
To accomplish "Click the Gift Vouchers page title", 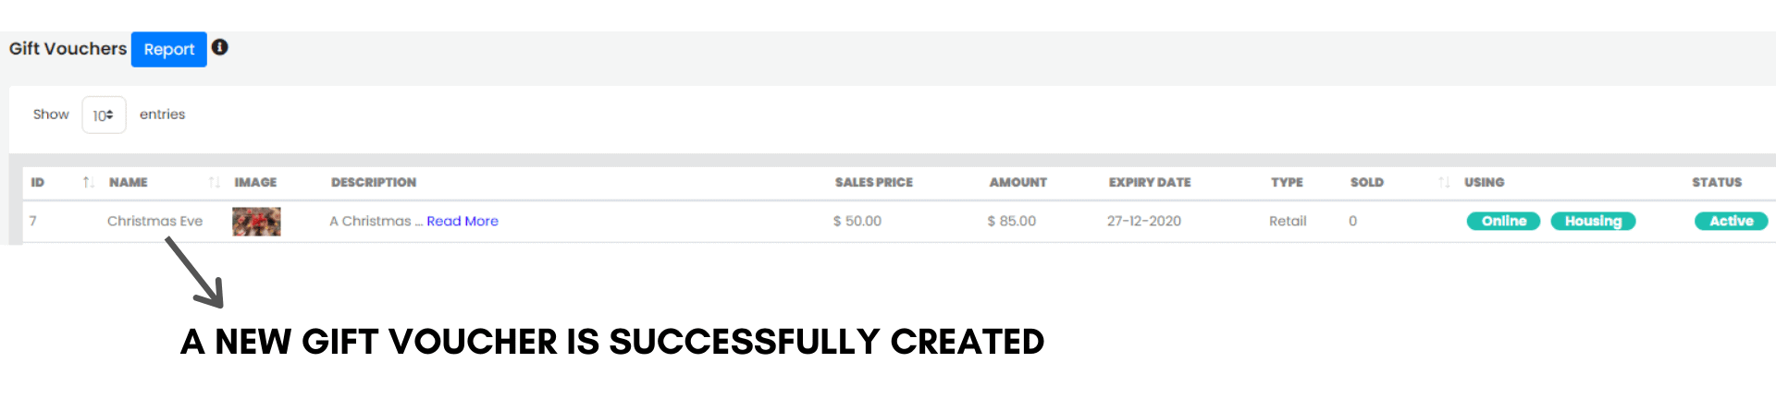I will 68,49.
